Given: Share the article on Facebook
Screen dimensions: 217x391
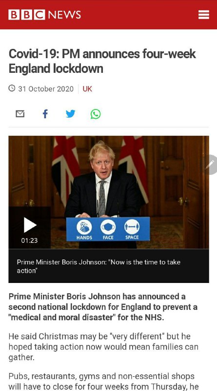Looking at the screenshot, I should [x=45, y=114].
